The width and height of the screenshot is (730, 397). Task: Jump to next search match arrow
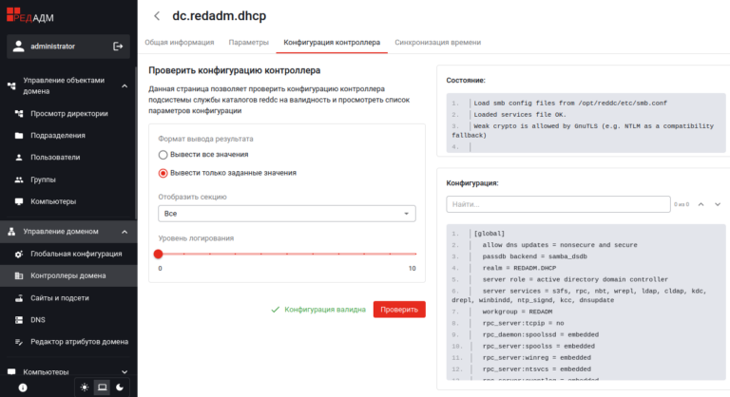tap(718, 203)
